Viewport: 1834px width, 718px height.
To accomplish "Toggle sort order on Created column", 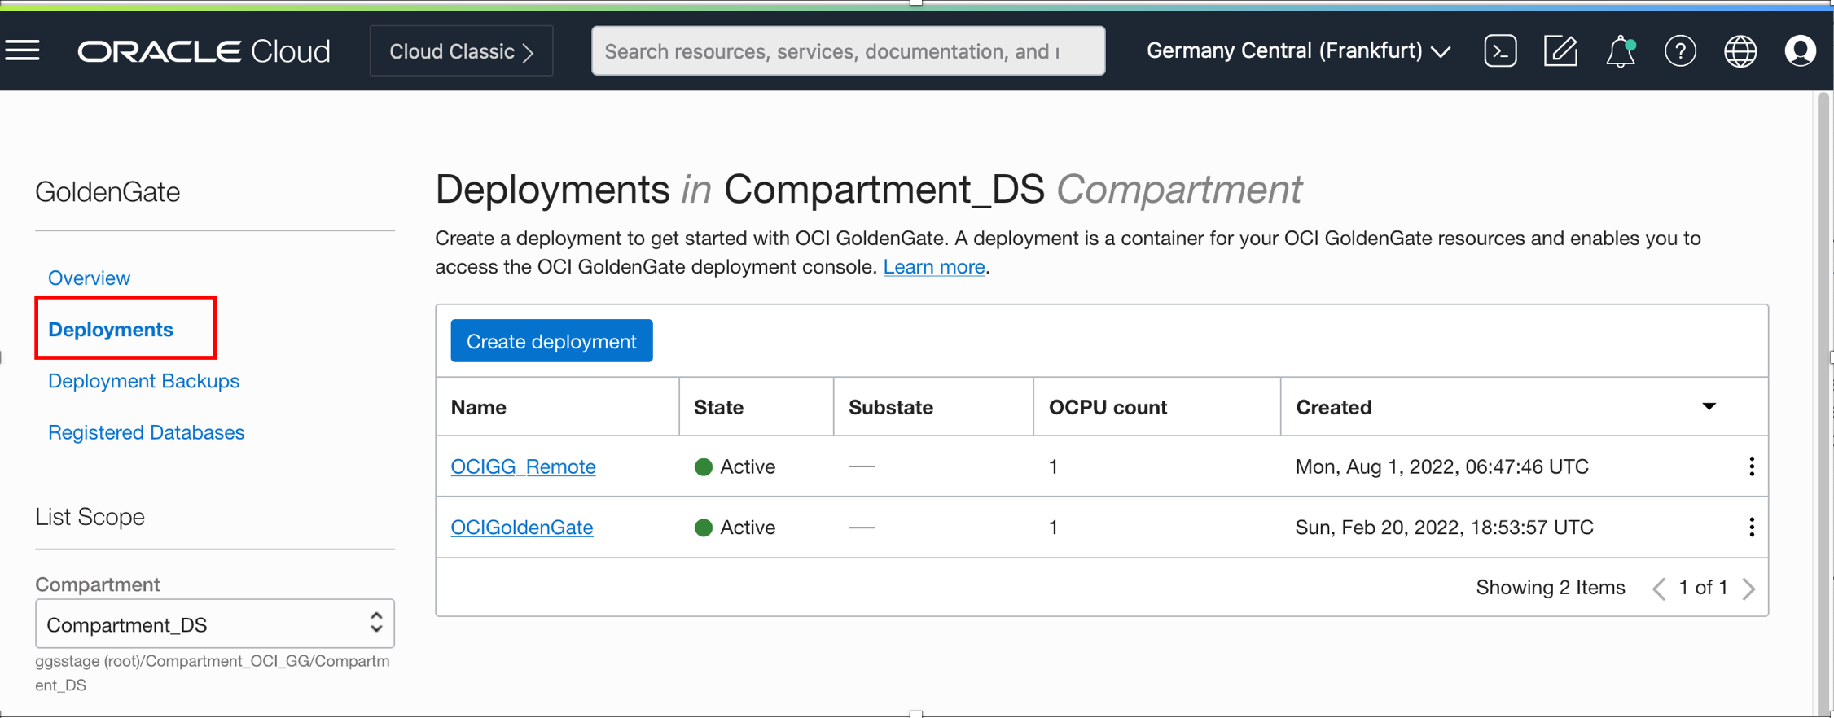I will pos(1709,407).
